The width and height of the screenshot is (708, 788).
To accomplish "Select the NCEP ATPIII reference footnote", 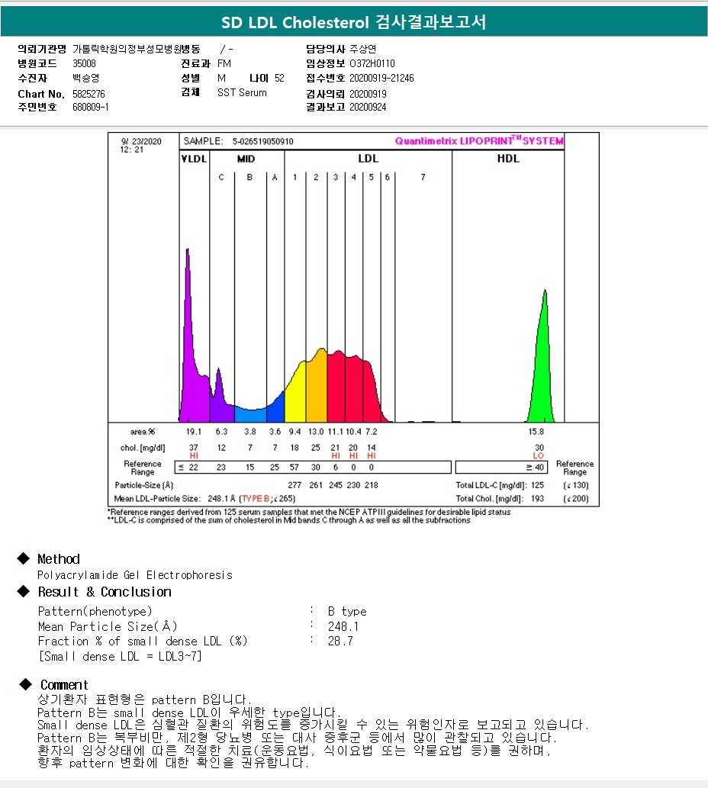I will tap(309, 512).
